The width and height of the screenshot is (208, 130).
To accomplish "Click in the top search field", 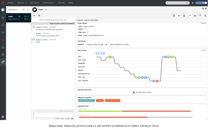I will 177,3.
